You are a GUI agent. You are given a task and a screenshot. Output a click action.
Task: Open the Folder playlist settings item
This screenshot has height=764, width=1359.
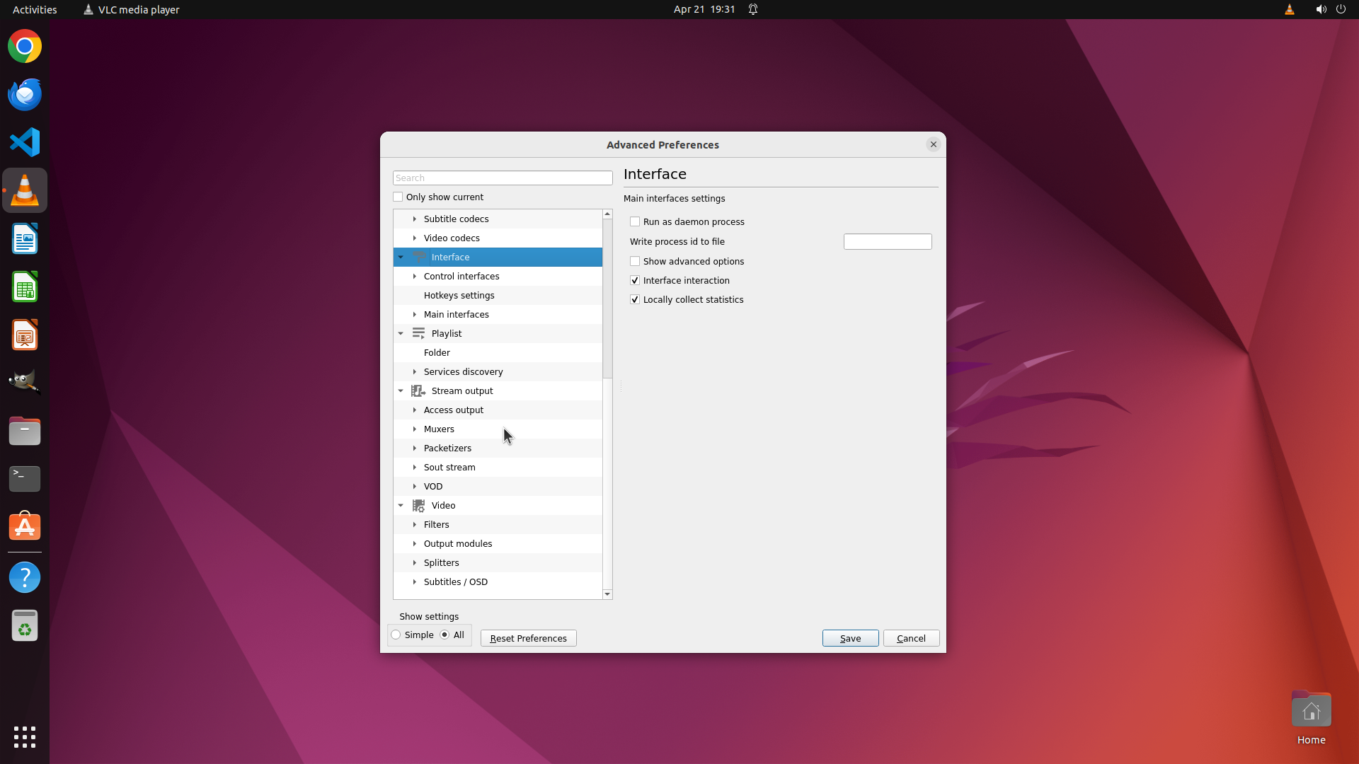coord(437,352)
